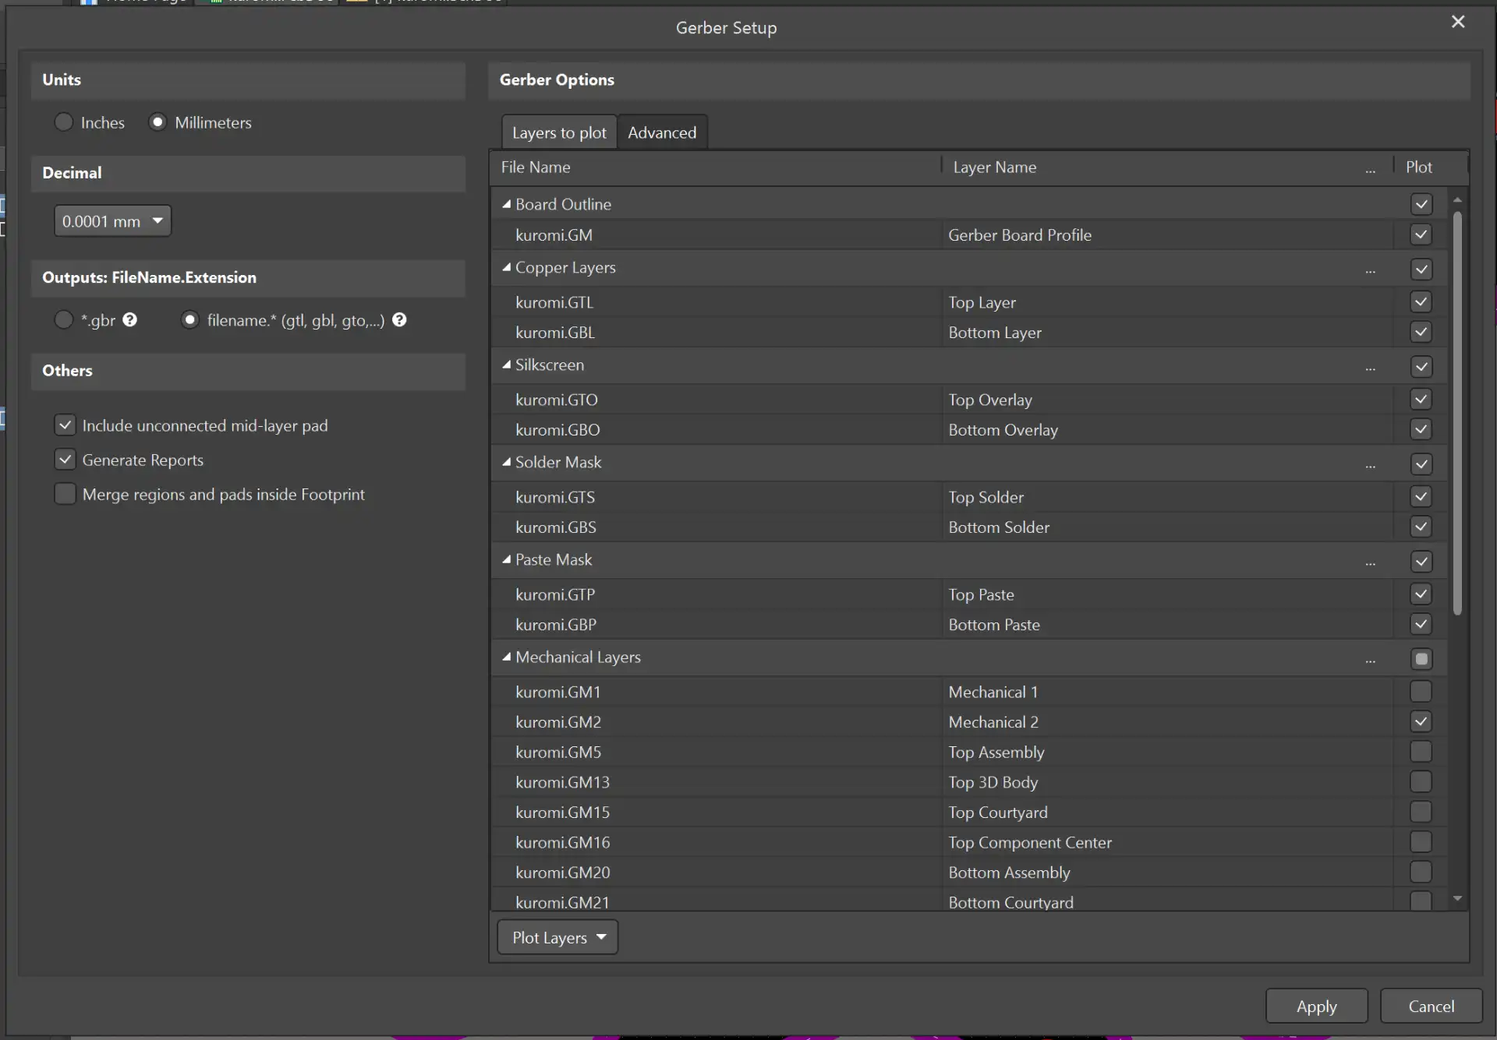Select the Inches units radio button
1497x1040 pixels.
click(x=64, y=122)
